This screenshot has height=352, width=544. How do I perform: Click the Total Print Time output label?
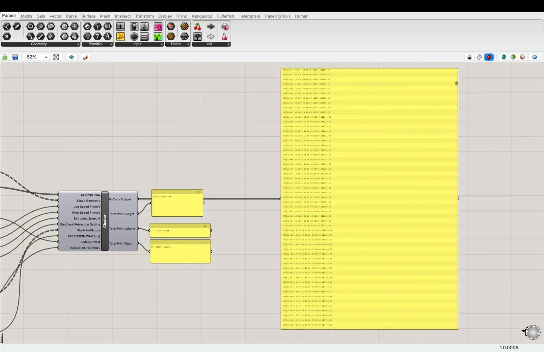pos(120,243)
